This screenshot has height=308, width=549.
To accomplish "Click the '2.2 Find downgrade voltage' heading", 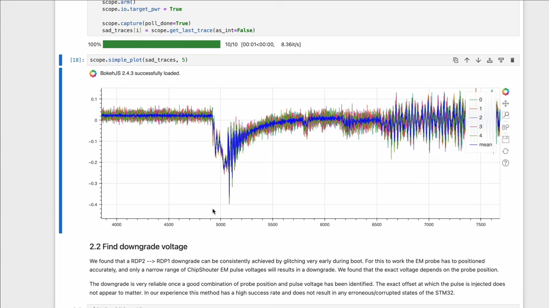I will [138, 247].
